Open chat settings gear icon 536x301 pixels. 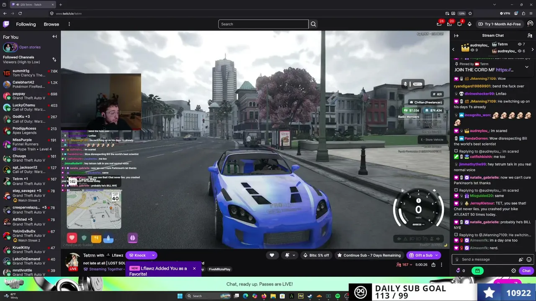click(x=514, y=271)
